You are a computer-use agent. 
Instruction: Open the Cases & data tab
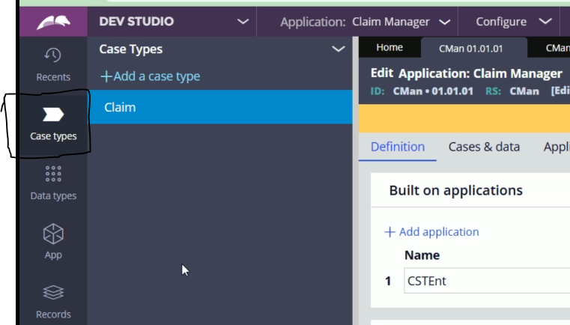484,147
